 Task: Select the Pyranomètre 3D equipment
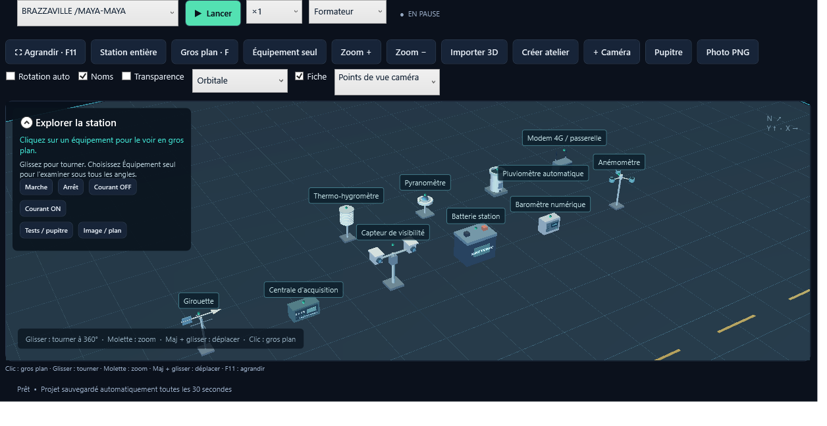[x=425, y=205]
